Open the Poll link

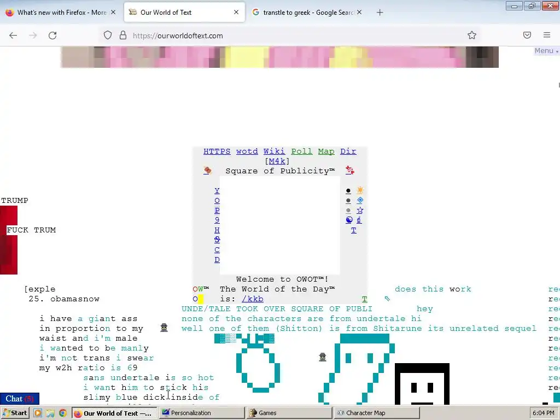301,151
